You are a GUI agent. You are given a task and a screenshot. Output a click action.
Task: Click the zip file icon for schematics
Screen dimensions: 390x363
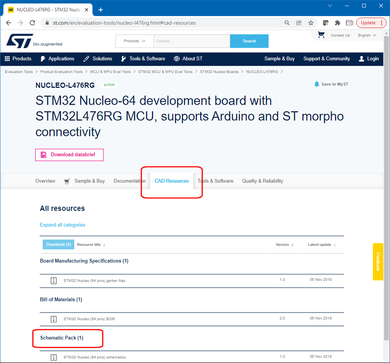point(54,357)
